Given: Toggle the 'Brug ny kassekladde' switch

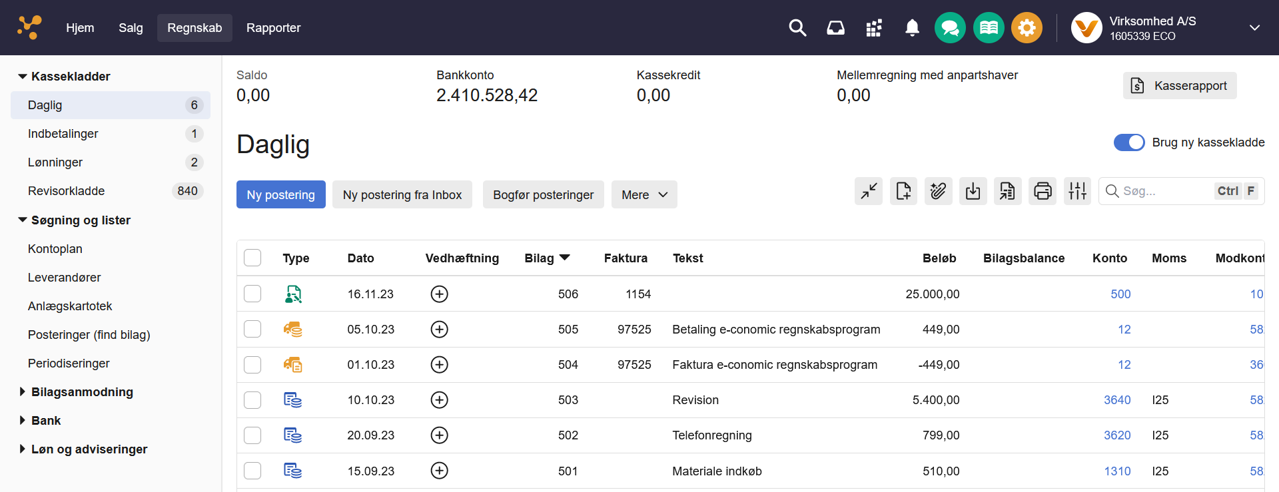Looking at the screenshot, I should click(1129, 142).
